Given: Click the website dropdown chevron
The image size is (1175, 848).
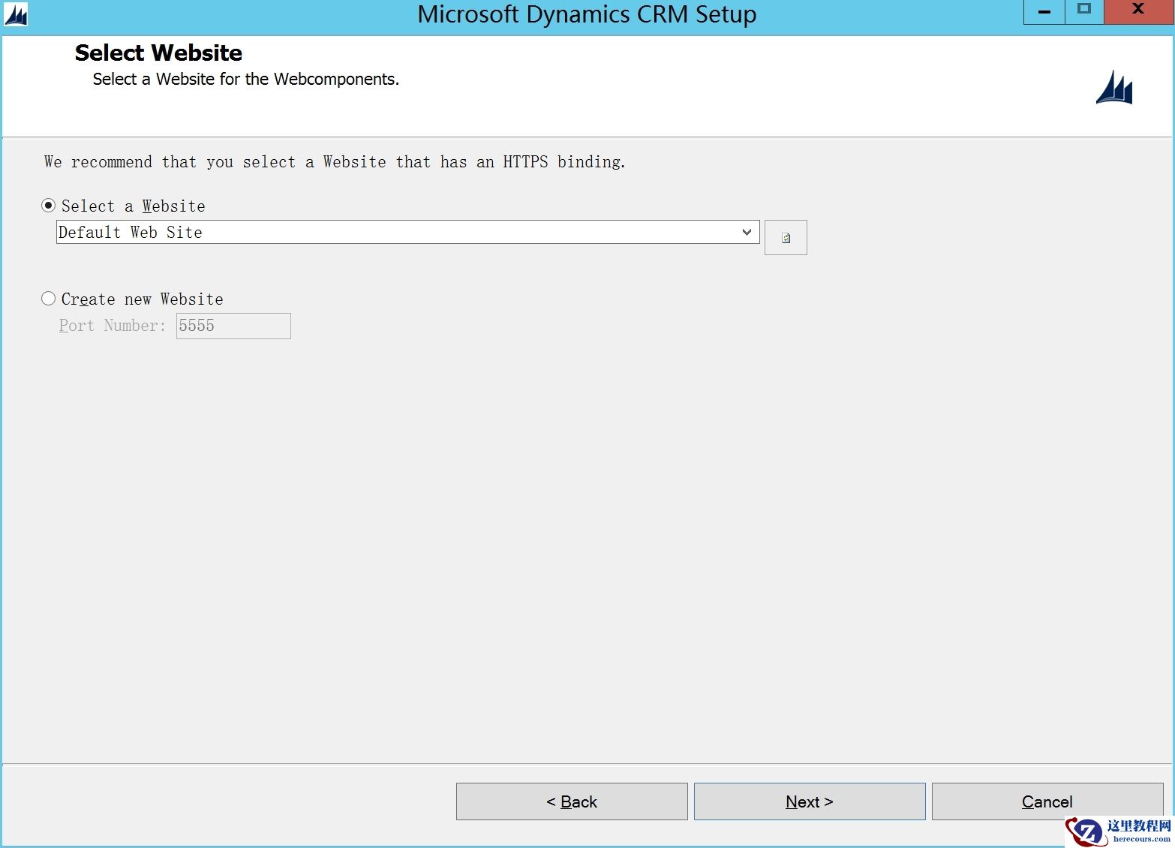Looking at the screenshot, I should click(x=747, y=232).
